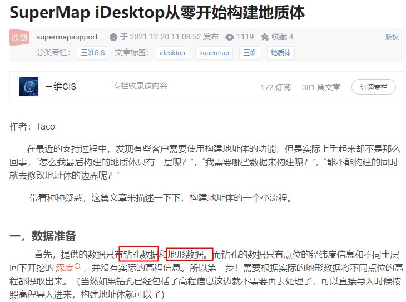Viewport: 406px width, 302px height.
Task: Open the 版权 copyright link
Action: coord(392,37)
